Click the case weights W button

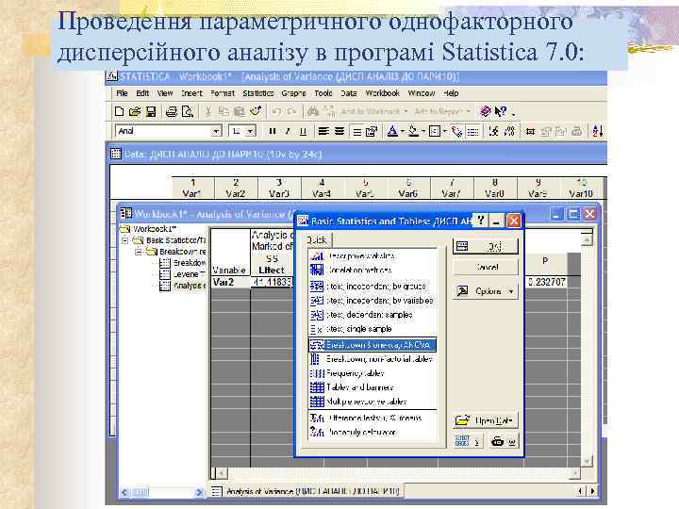(x=503, y=441)
